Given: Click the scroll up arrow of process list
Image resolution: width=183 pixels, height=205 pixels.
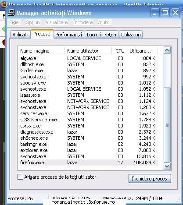Looking at the screenshot, I should tap(167, 50).
